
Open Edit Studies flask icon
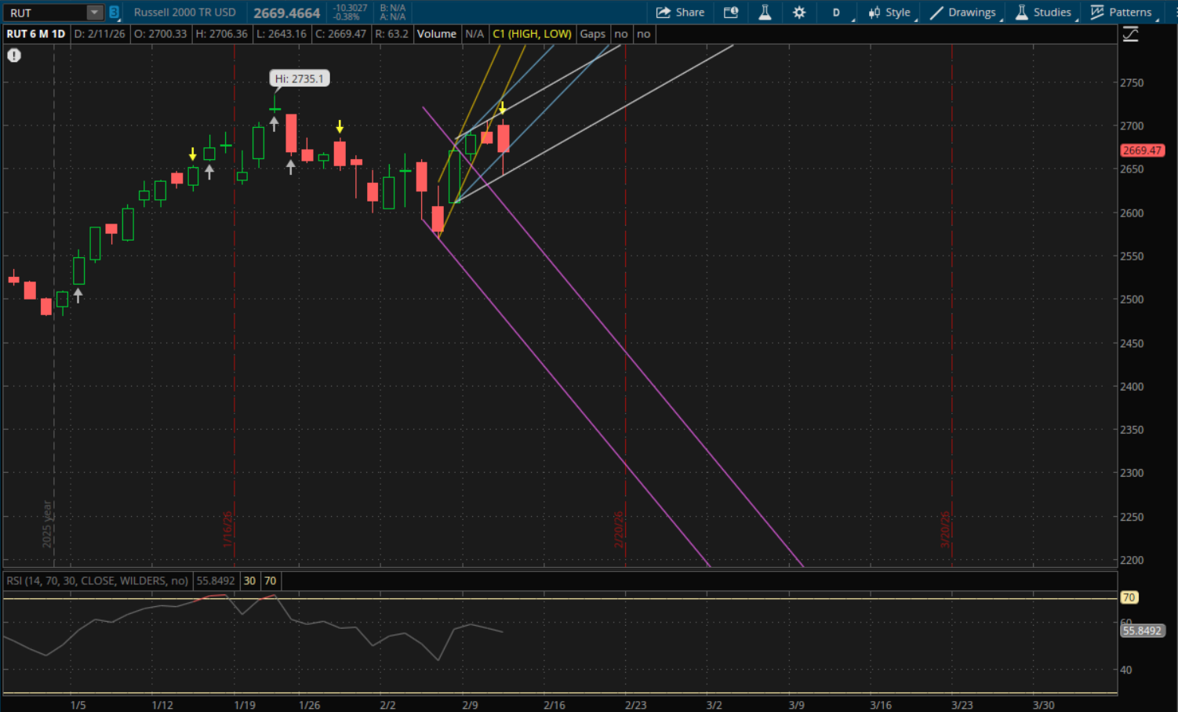(x=765, y=13)
